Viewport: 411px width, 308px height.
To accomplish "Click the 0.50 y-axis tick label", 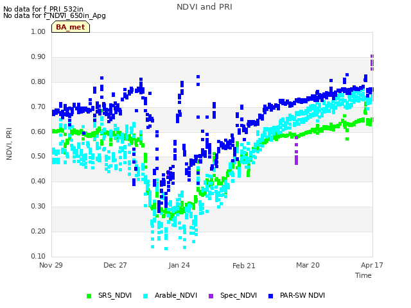I will 39,157.
